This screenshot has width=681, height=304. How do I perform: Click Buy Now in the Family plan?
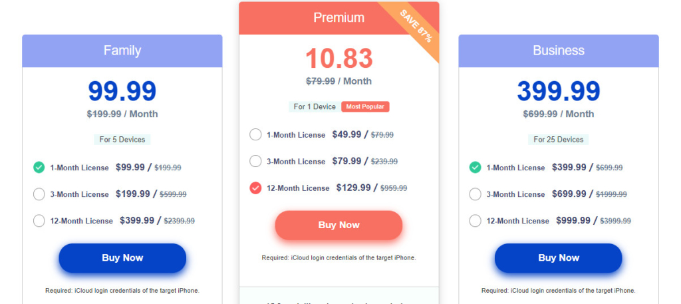click(122, 258)
